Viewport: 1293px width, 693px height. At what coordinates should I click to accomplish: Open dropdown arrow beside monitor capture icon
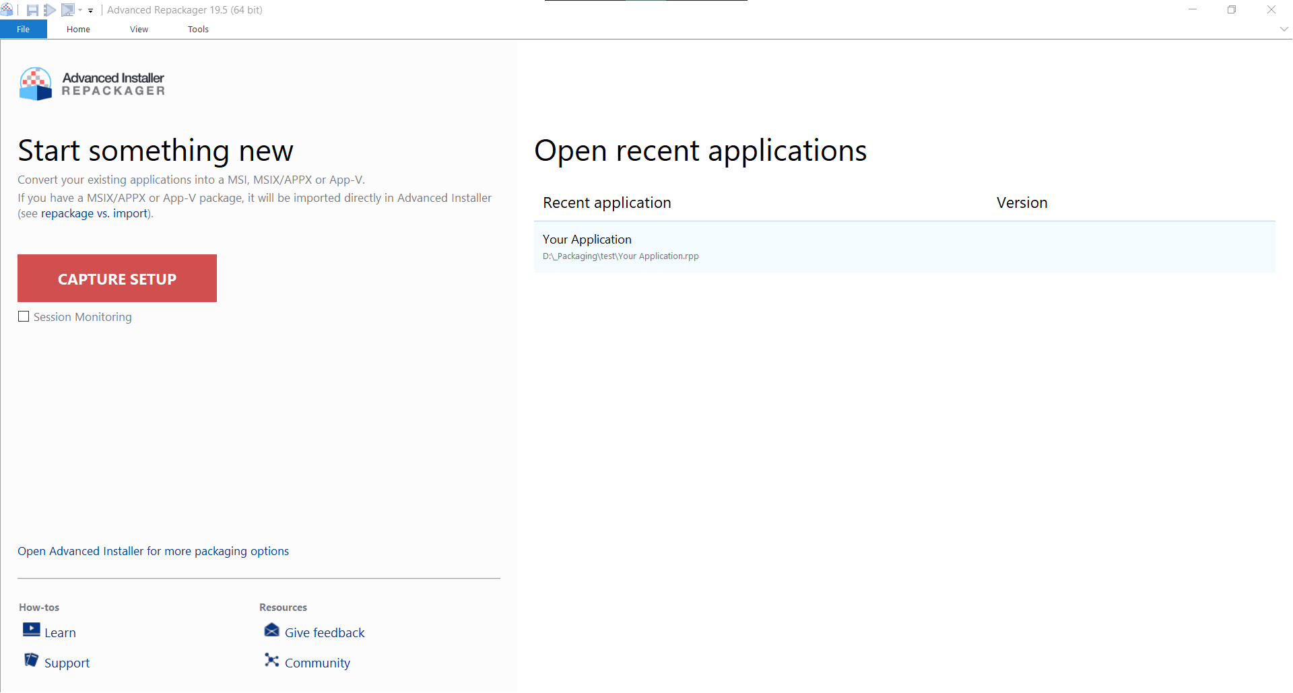coord(80,10)
